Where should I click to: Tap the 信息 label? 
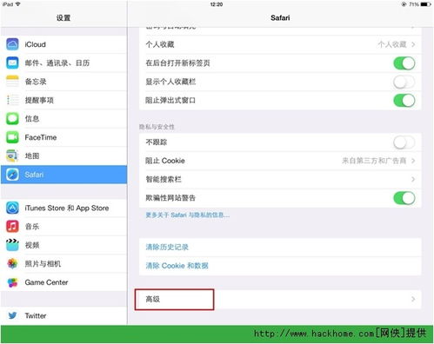point(32,118)
